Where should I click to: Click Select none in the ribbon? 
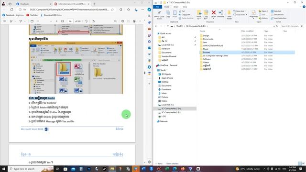click(277, 15)
